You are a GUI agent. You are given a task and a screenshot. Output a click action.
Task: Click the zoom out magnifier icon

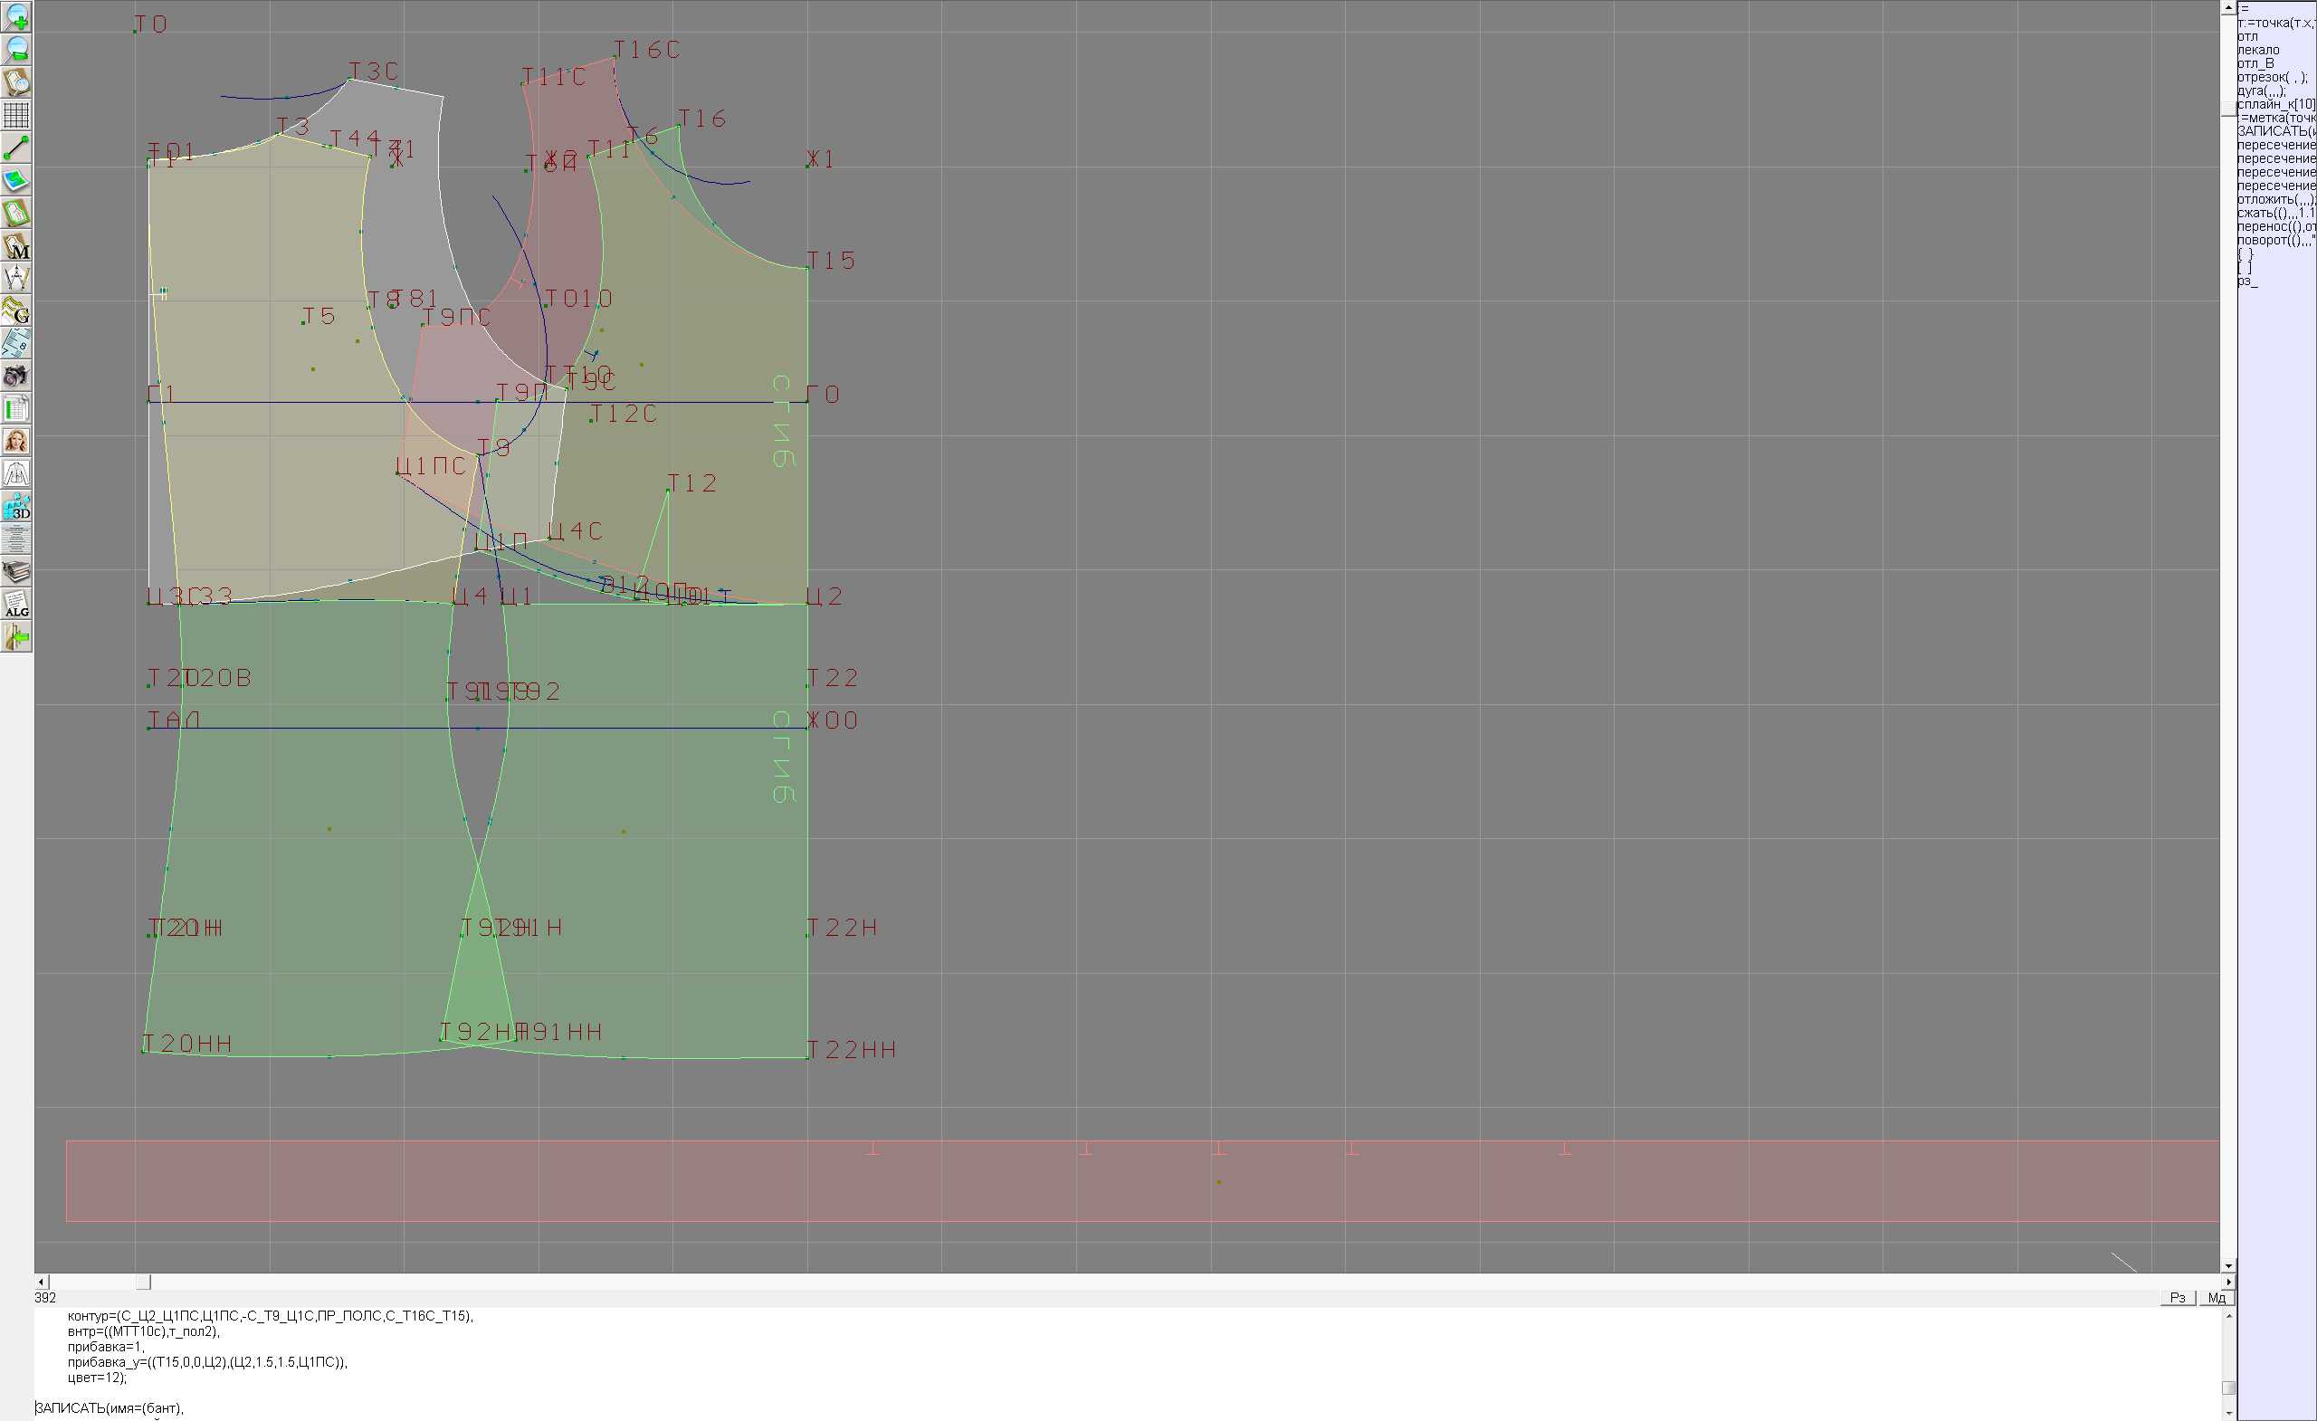(x=16, y=49)
